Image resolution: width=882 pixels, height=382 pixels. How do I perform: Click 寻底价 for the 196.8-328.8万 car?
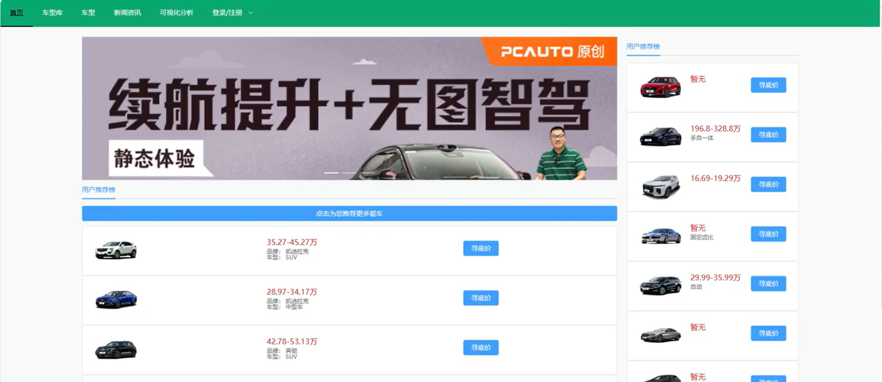(768, 135)
